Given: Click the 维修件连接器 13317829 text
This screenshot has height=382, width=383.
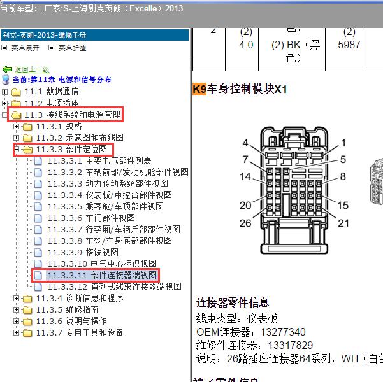Looking at the screenshot, I should click(254, 346).
